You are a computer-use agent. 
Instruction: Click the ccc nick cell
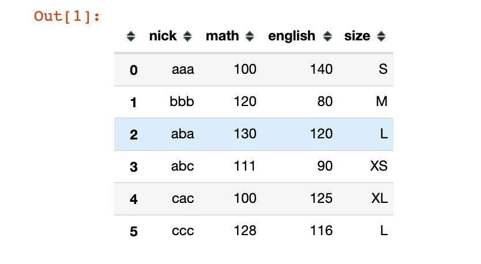(183, 231)
